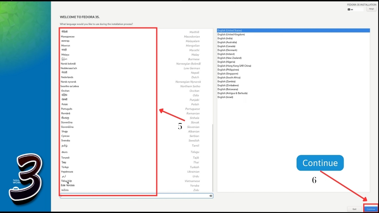This screenshot has width=379, height=213.
Task: Select Mongolian language row
Action: tap(136, 45)
